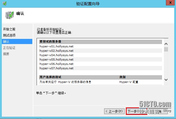Click the scrollbar down arrow
Viewport: 176px width, 119px height.
pyautogui.click(x=166, y=80)
